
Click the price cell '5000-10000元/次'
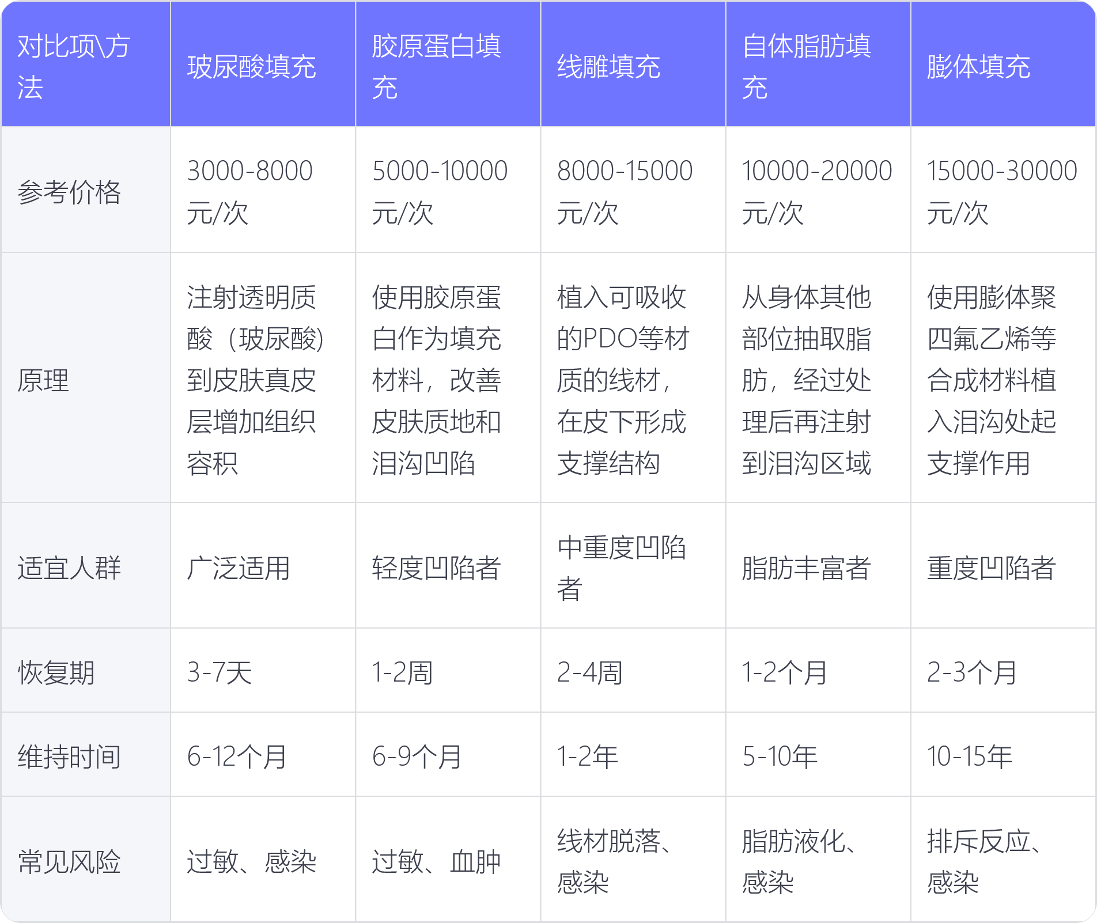point(448,190)
